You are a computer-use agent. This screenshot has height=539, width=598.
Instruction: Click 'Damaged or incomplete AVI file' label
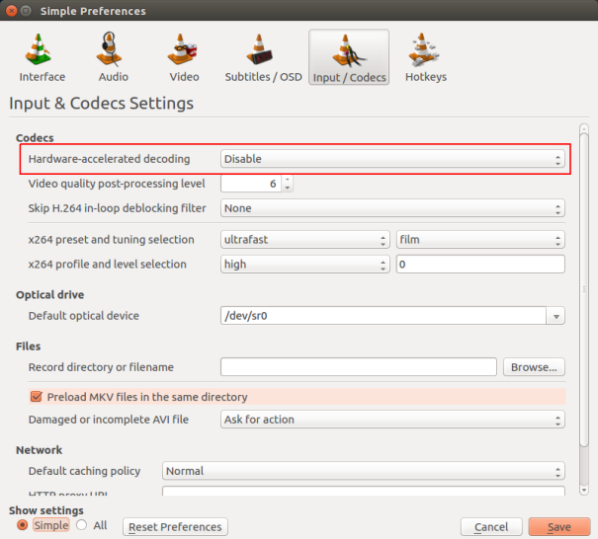[x=109, y=420]
